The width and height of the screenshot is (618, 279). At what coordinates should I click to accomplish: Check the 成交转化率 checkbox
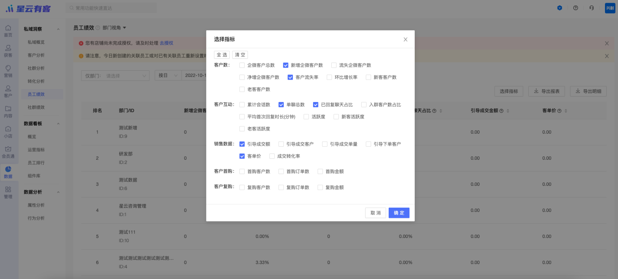tap(272, 156)
